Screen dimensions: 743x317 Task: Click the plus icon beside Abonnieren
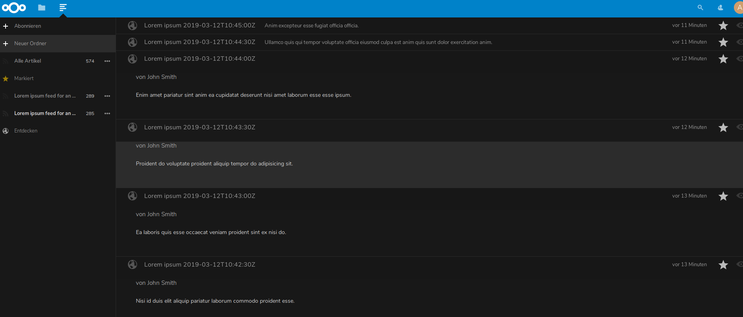click(x=6, y=26)
